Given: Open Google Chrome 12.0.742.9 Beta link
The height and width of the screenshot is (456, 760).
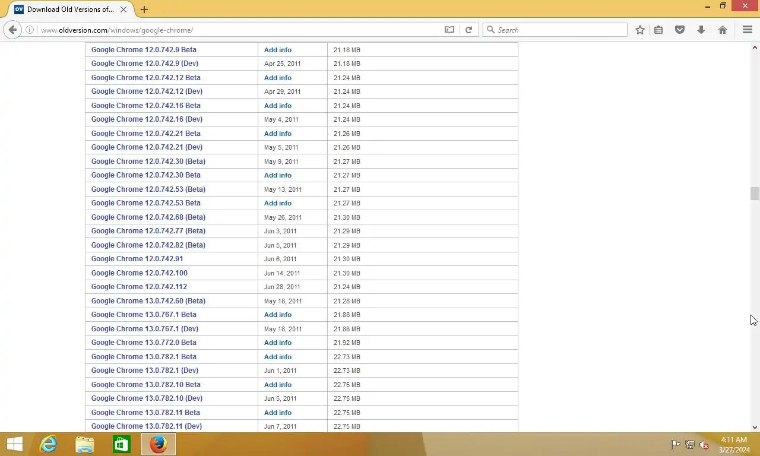Looking at the screenshot, I should 144,50.
